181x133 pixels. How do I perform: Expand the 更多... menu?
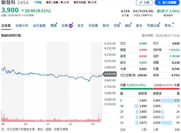tap(169, 26)
